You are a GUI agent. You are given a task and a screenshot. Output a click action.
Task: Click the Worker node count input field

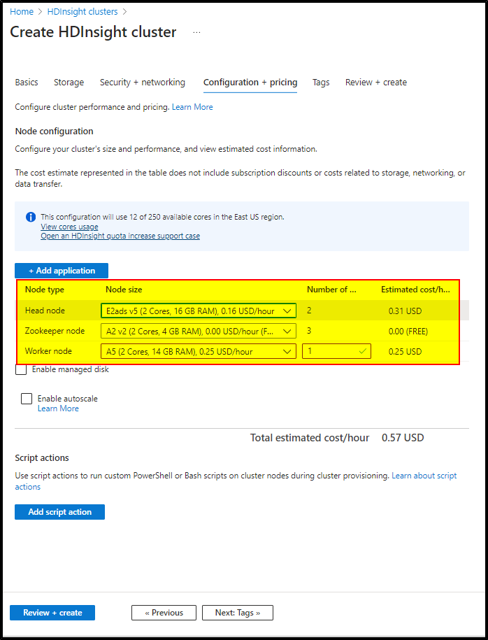click(x=336, y=351)
